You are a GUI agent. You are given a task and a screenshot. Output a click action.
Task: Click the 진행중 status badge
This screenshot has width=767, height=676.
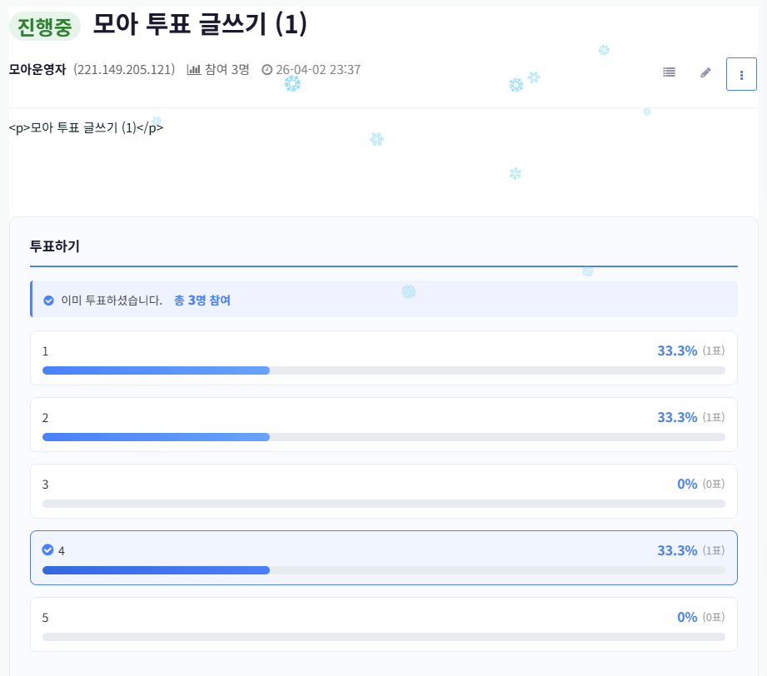click(x=45, y=27)
